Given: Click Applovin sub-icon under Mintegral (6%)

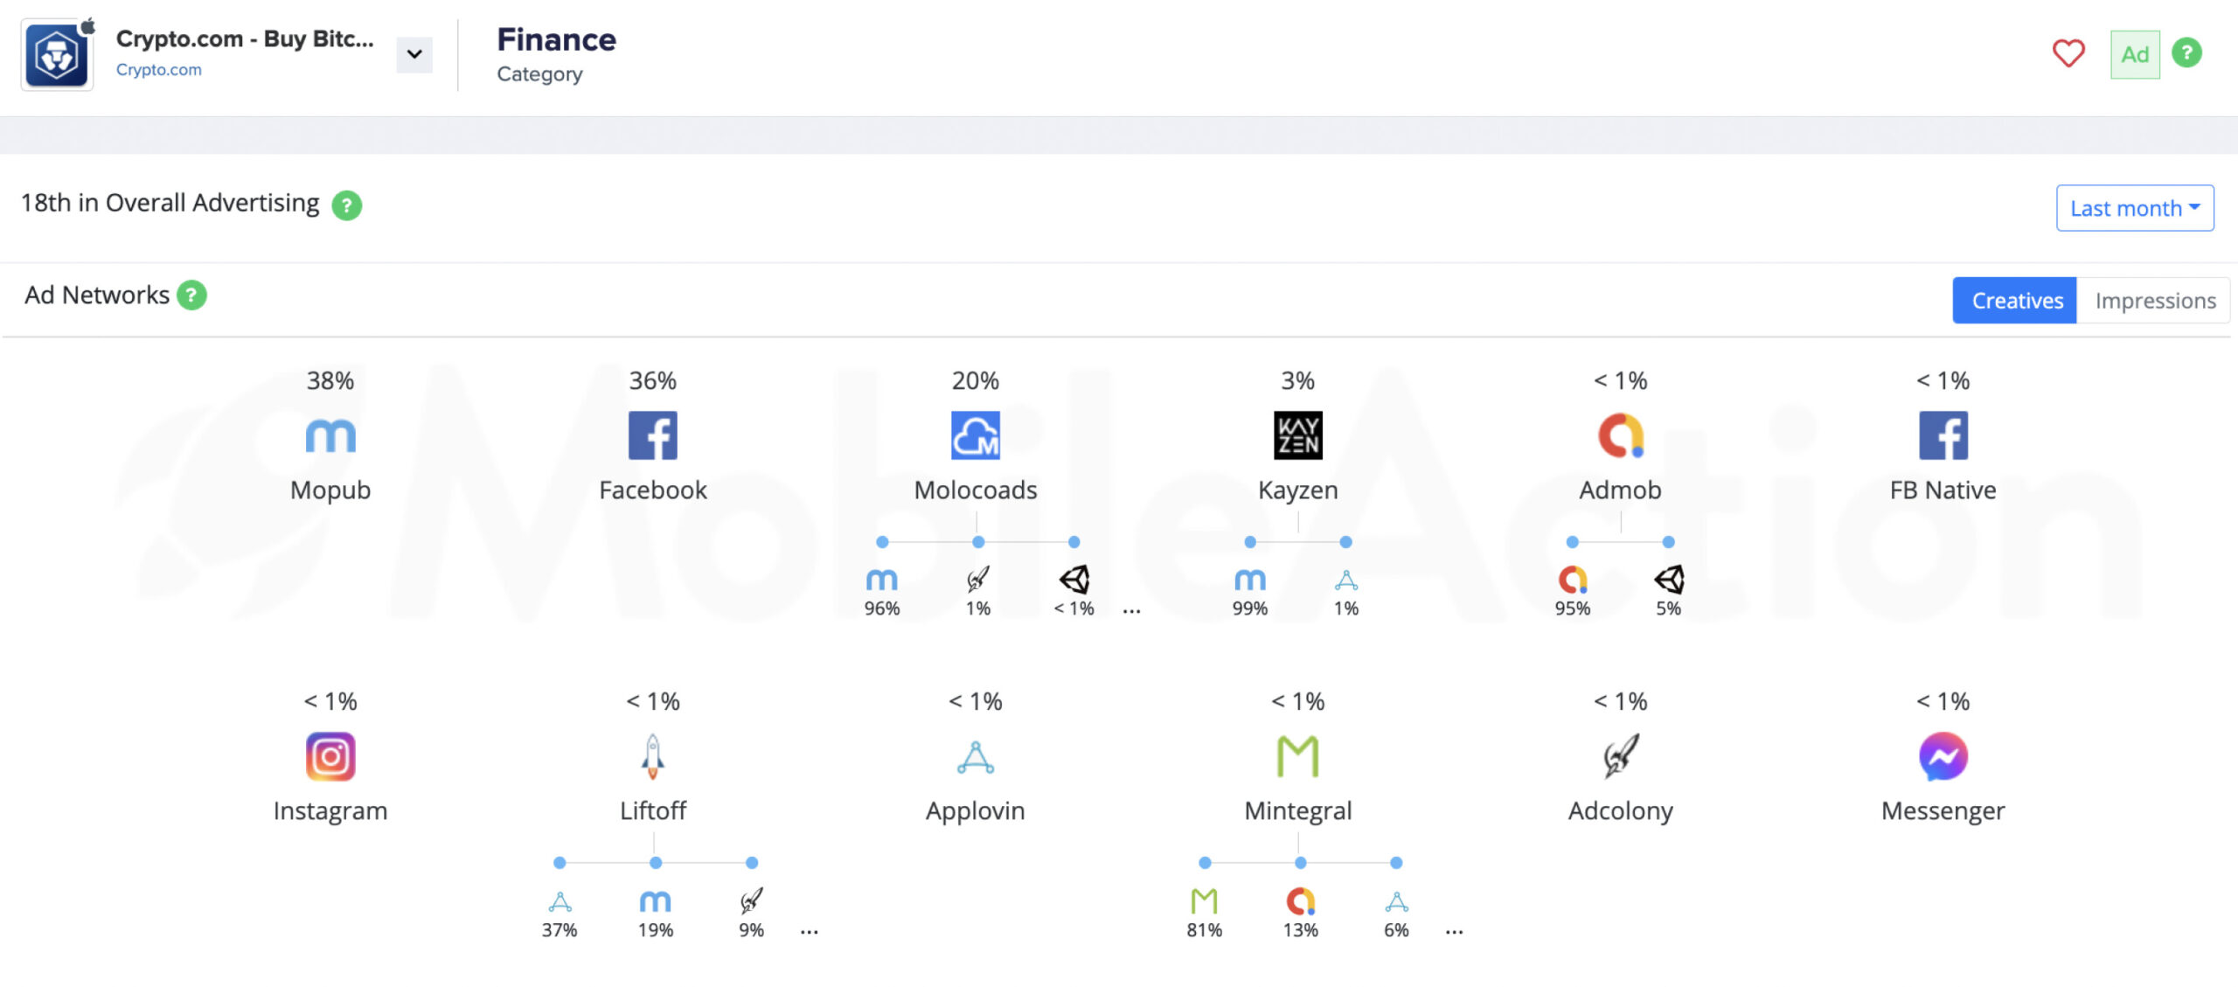Looking at the screenshot, I should 1397,901.
